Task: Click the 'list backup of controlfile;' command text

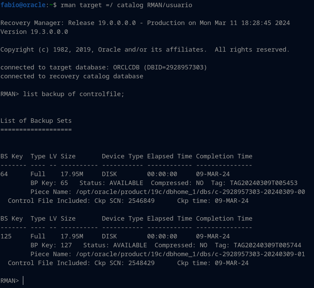Action: point(74,94)
